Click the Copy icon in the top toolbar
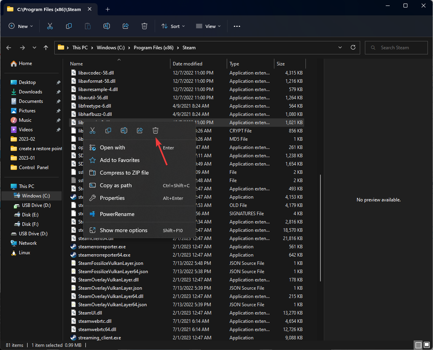The image size is (433, 350). (x=69, y=26)
